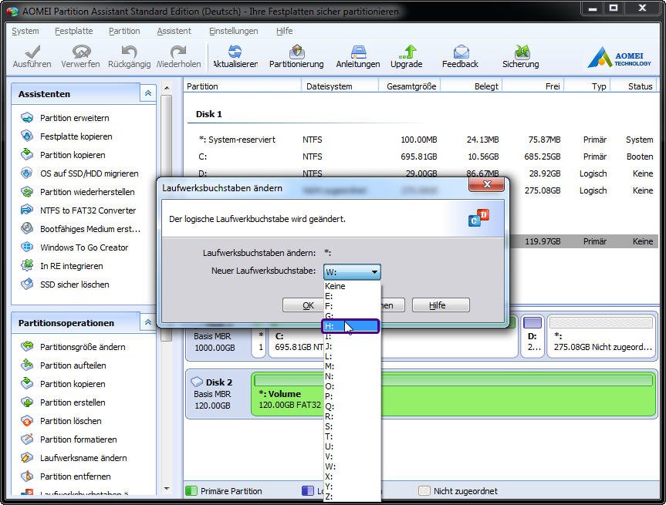This screenshot has width=666, height=505.
Task: Open the Neuer Laufwerksbuchstabe combo box
Action: 352,272
